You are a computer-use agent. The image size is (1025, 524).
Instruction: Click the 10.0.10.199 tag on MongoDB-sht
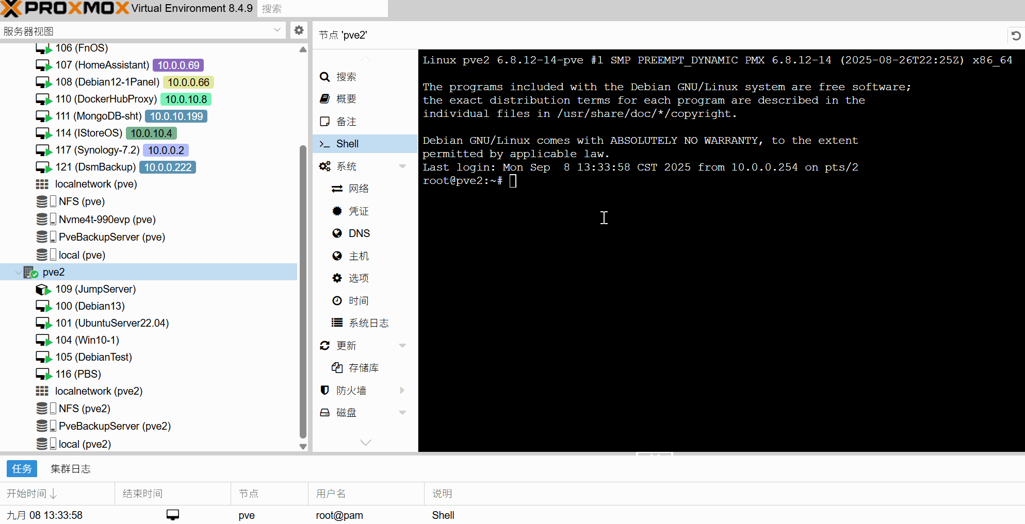click(x=176, y=116)
